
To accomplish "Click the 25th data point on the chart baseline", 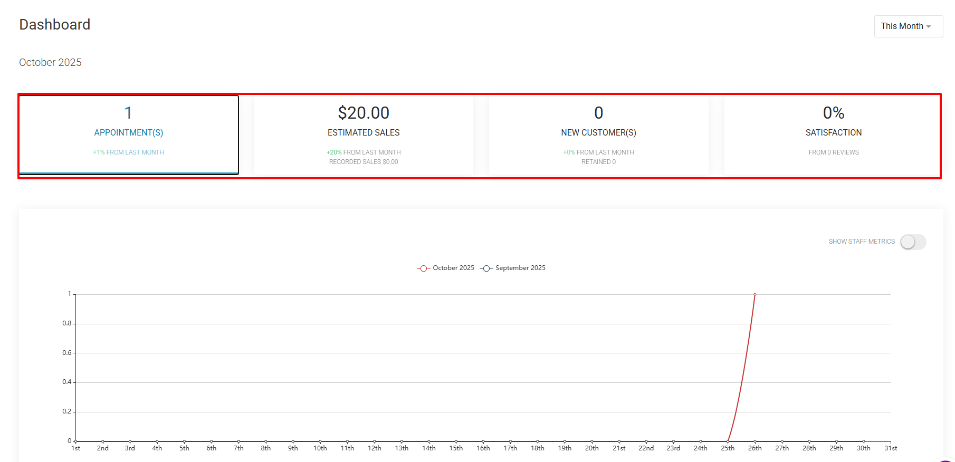I will click(728, 441).
